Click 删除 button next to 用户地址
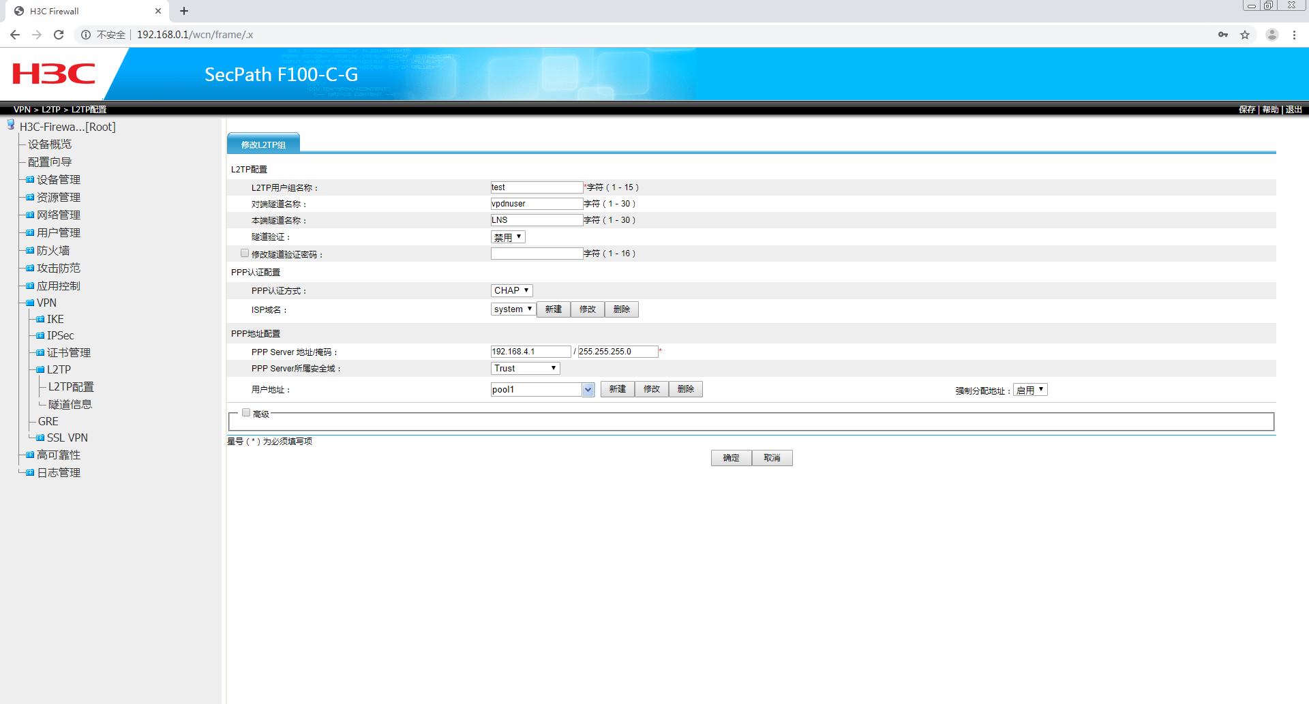1309x704 pixels. coord(686,389)
